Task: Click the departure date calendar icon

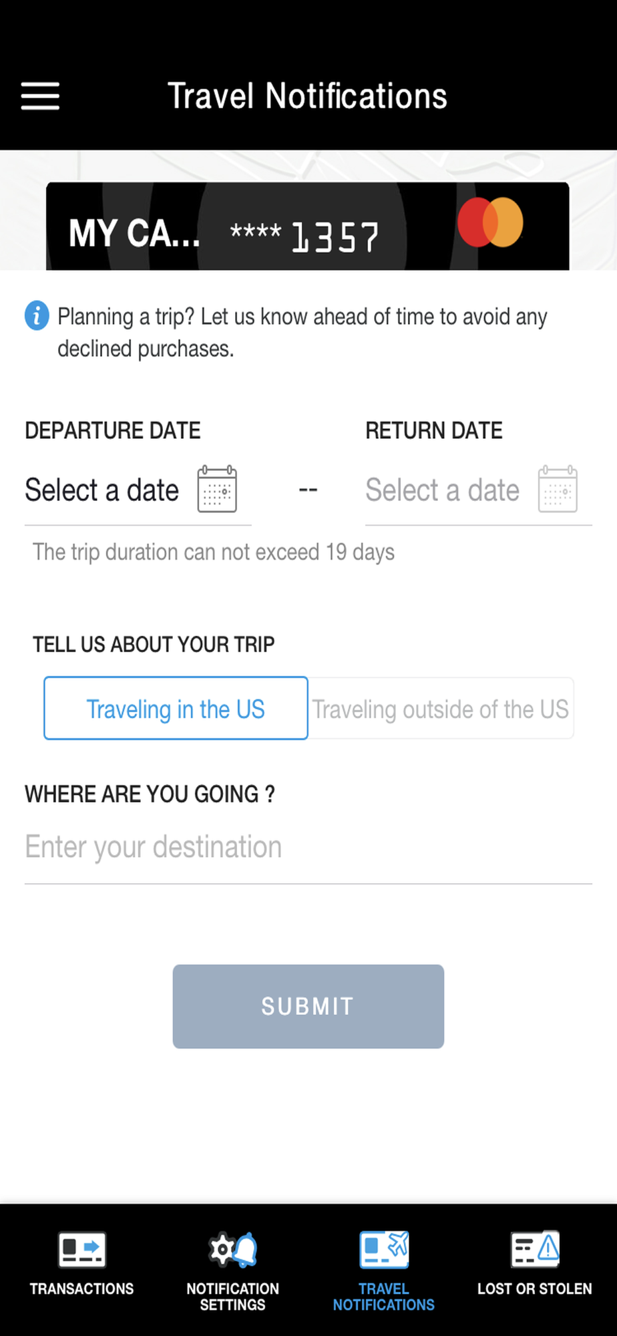Action: coord(217,490)
